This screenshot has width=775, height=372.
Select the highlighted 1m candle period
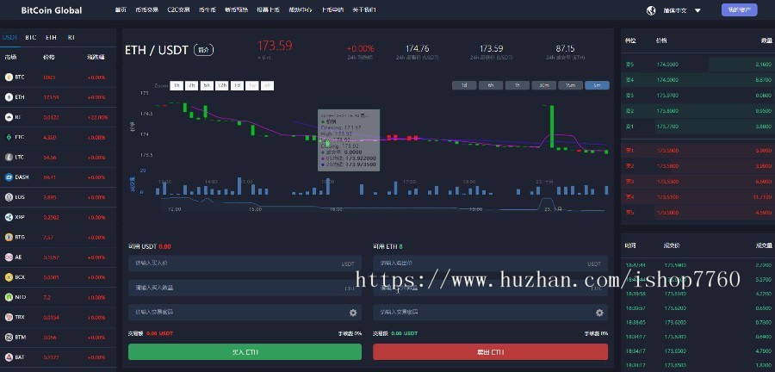[597, 85]
